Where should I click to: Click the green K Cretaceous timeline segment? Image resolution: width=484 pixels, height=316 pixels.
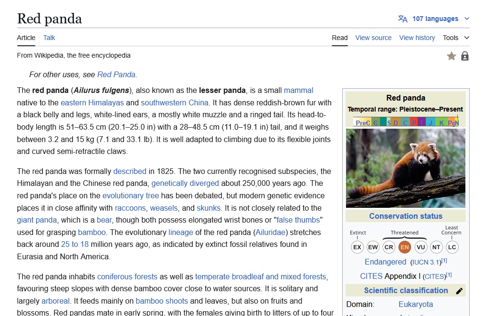[442, 122]
